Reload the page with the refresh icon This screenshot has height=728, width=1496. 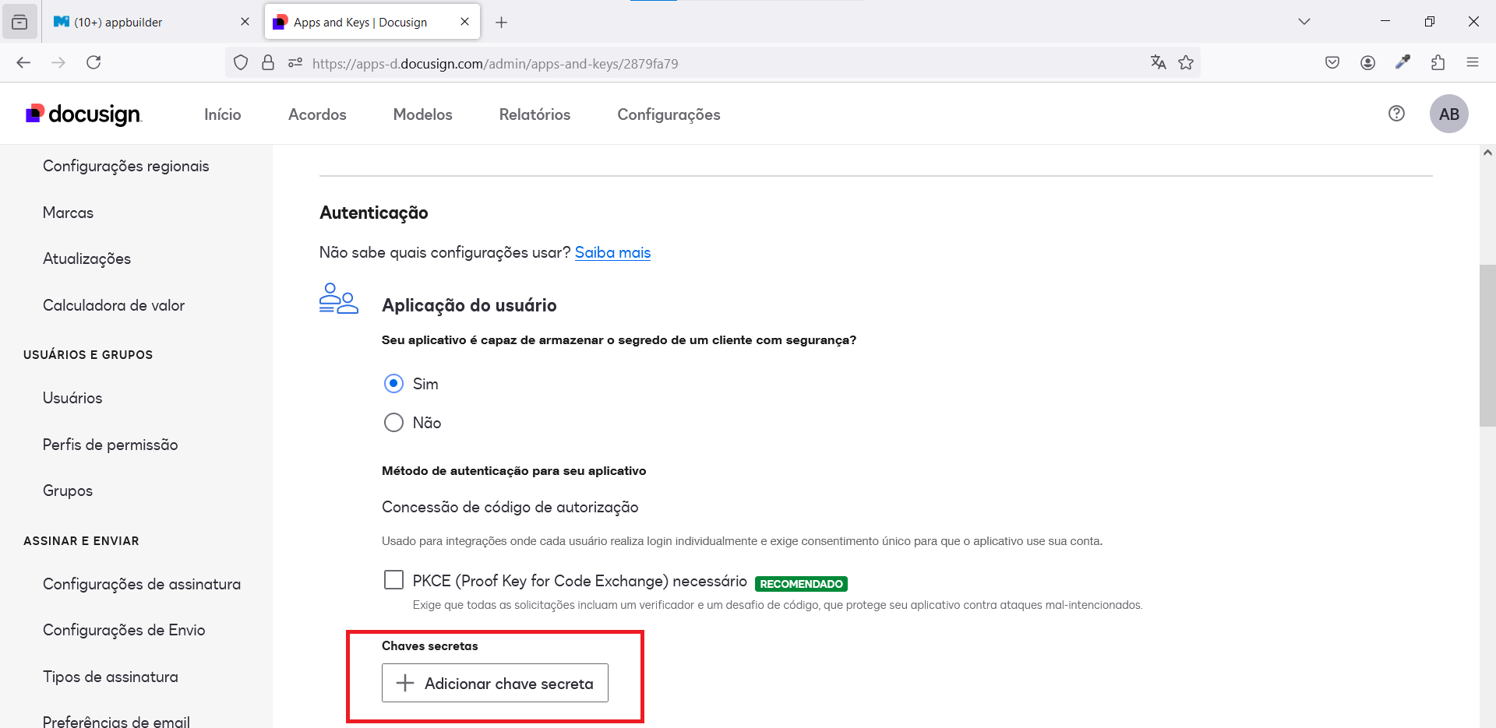pyautogui.click(x=93, y=62)
